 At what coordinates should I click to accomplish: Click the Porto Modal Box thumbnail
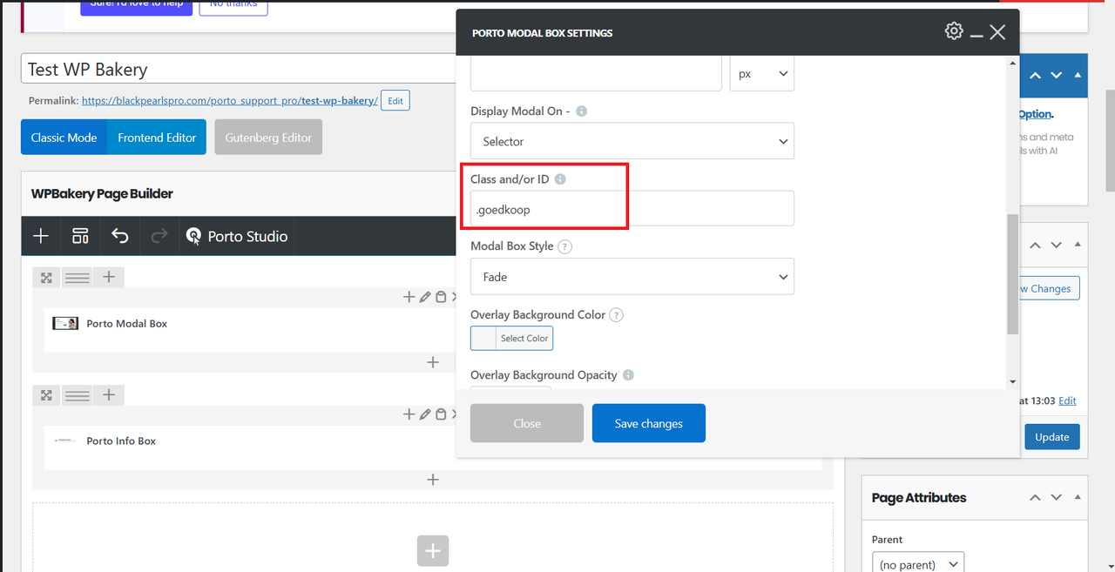tap(65, 323)
